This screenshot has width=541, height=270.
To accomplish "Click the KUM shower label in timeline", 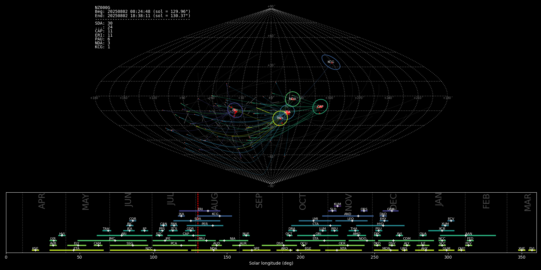I will [x=338, y=204].
